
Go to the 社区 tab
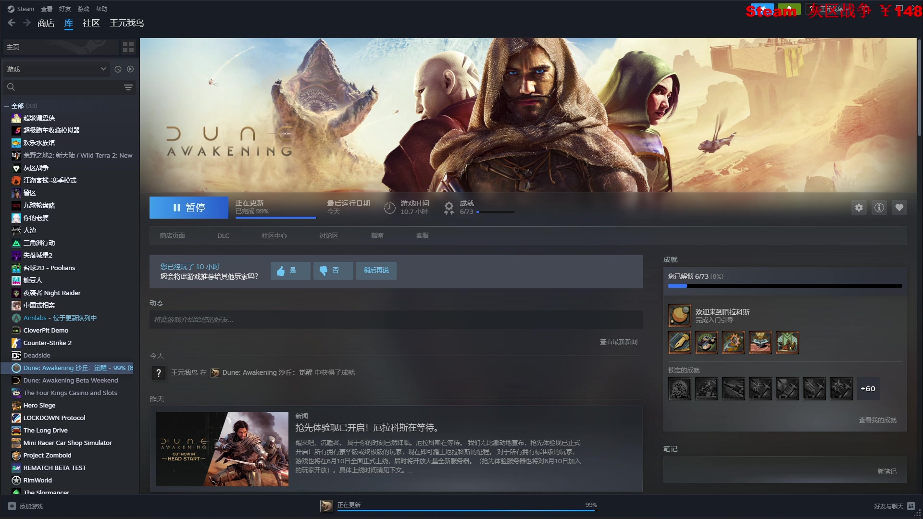coord(91,23)
